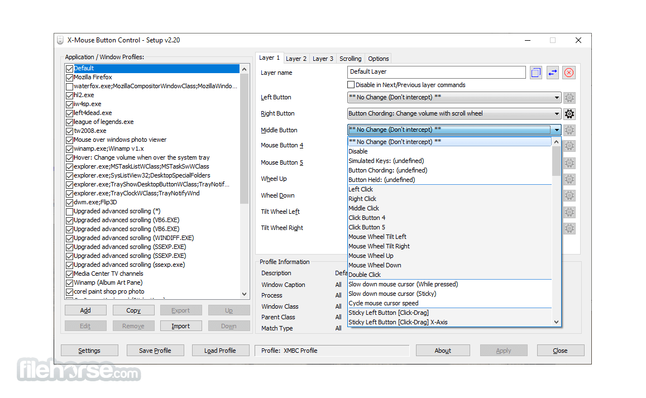Click the dropdown list scroll down arrow
Image resolution: width=646 pixels, height=398 pixels.
click(x=557, y=322)
